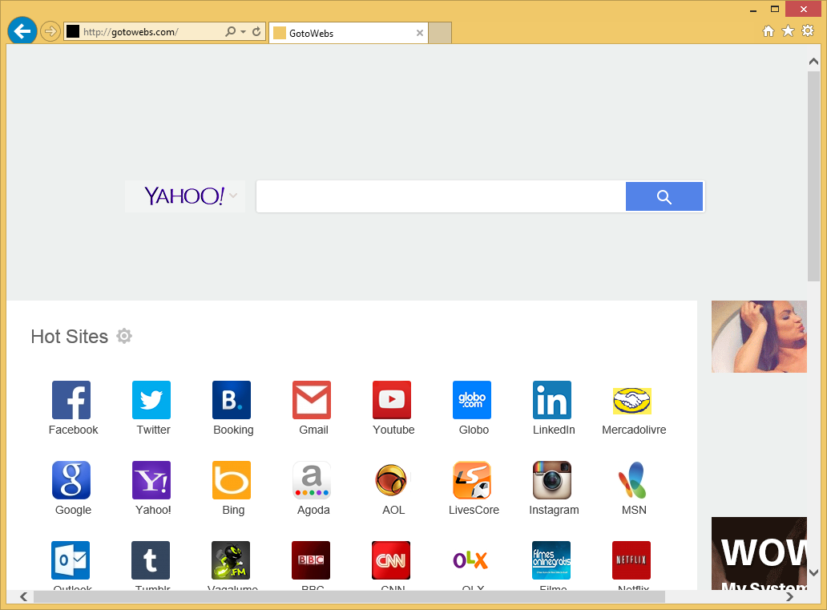Viewport: 827px width, 610px height.
Task: Open the Bing hot site icon
Action: click(x=232, y=480)
